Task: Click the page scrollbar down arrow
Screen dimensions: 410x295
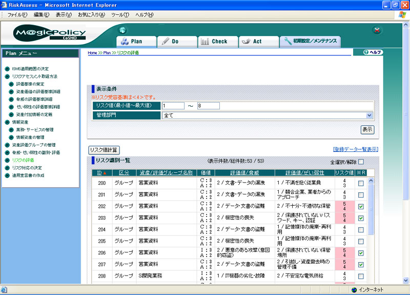Action: (x=406, y=280)
